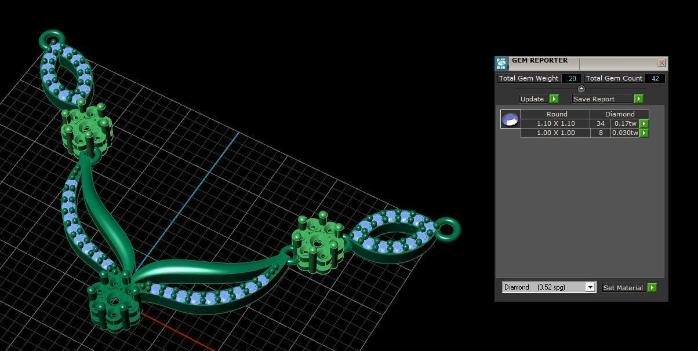Click the Set Material button label
This screenshot has height=351, width=698.
623,287
